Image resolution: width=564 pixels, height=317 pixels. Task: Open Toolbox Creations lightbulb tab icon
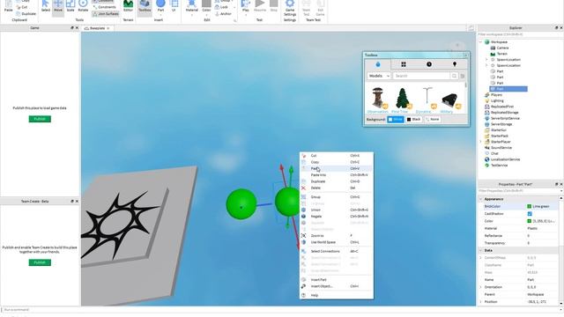[x=455, y=64]
